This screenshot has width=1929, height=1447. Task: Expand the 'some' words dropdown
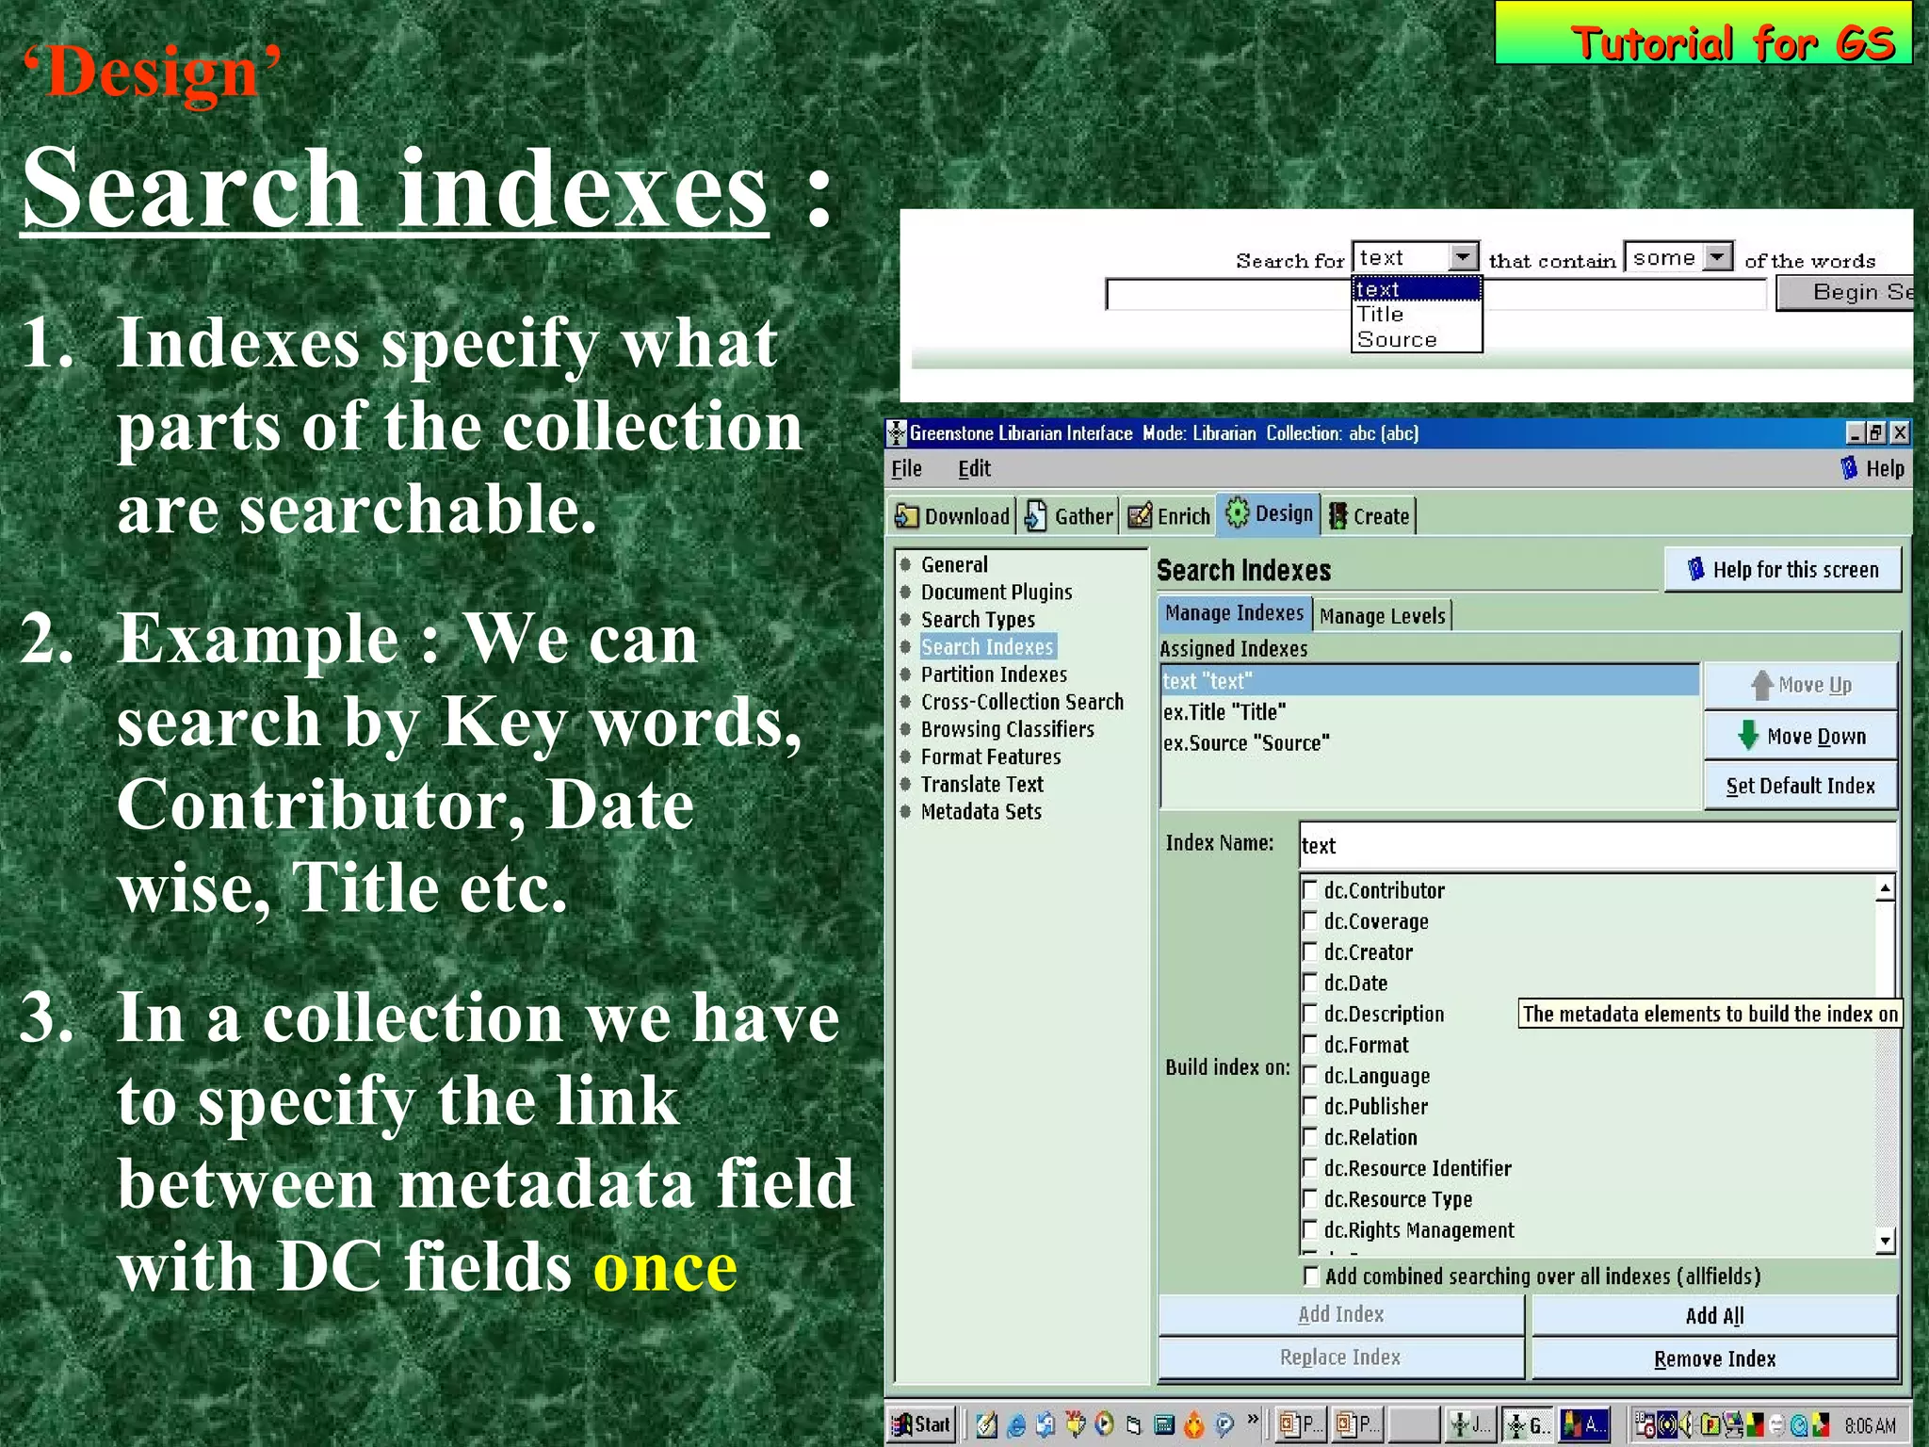click(1719, 257)
